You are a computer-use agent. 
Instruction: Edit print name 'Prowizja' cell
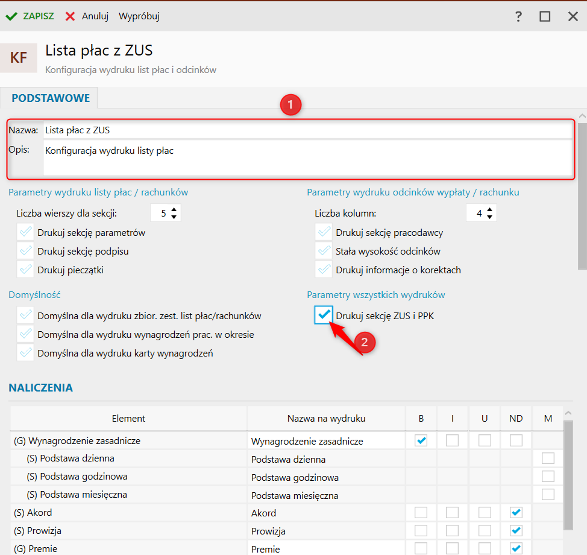(326, 531)
